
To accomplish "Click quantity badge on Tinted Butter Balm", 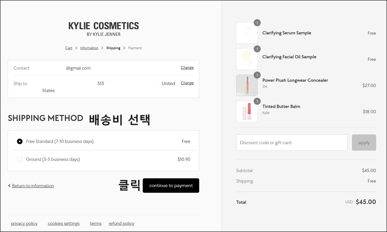I will click(257, 101).
